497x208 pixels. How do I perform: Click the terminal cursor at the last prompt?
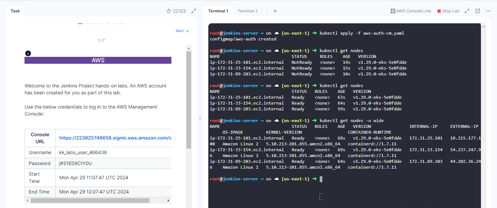[321, 179]
